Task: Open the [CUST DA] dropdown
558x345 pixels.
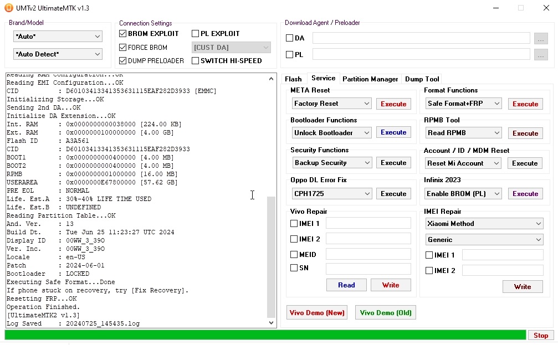Action: (231, 47)
